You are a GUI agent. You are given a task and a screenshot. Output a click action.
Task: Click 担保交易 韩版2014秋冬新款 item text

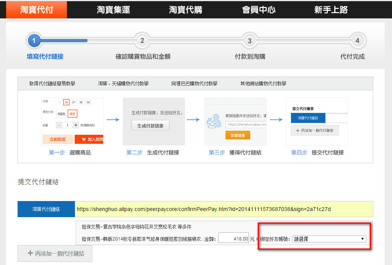tap(143, 239)
